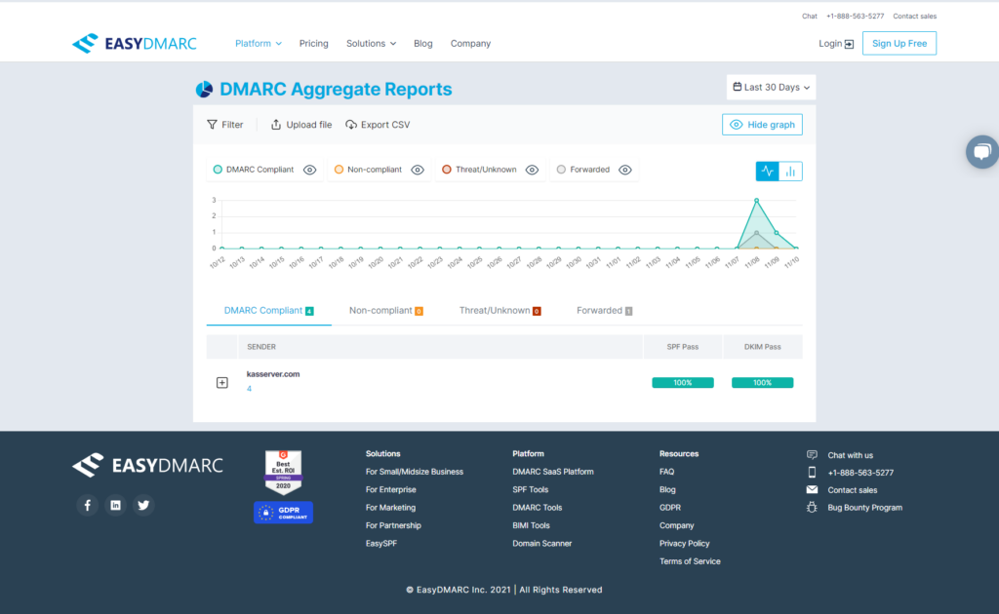999x614 pixels.
Task: Open the Solutions dropdown menu
Action: (x=371, y=43)
